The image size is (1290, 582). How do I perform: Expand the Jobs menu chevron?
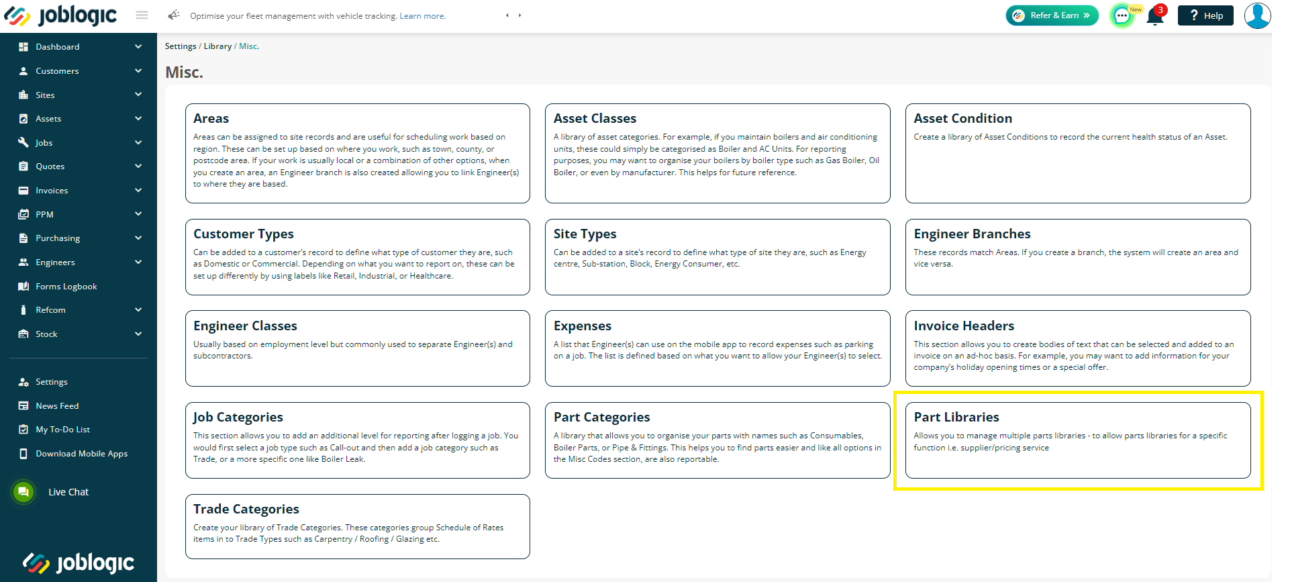point(138,142)
